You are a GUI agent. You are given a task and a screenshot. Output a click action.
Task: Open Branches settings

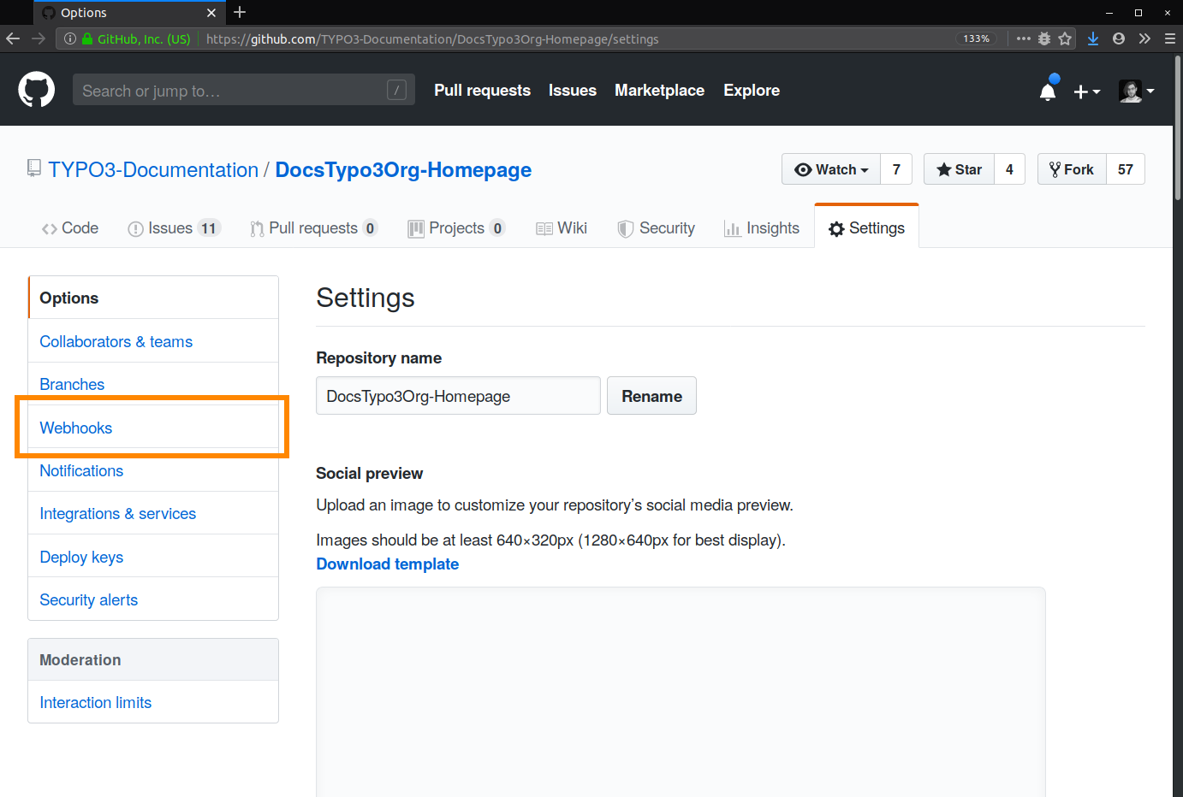pos(153,384)
